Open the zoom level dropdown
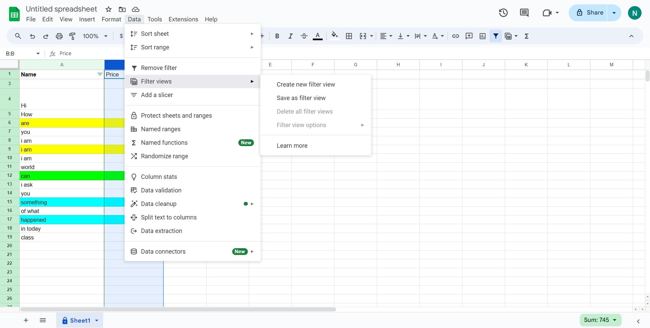 (x=94, y=36)
